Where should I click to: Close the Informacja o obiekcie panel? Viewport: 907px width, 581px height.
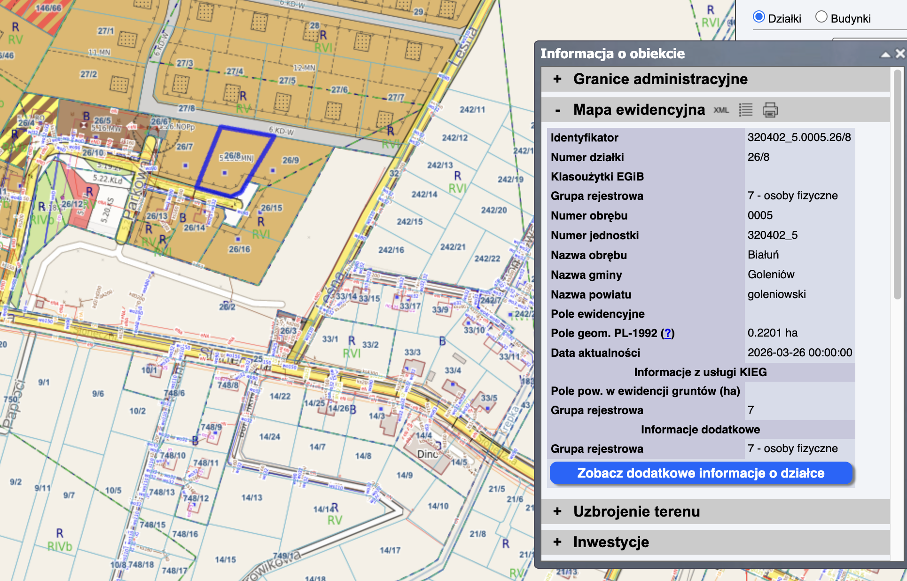click(x=899, y=54)
